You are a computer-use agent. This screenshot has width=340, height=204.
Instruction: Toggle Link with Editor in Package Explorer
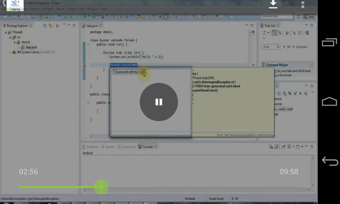tap(50, 26)
